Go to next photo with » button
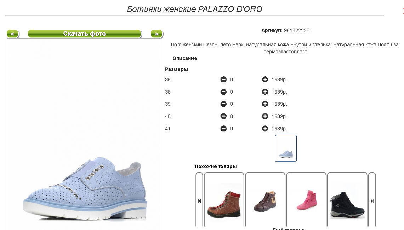The height and width of the screenshot is (230, 404). pyautogui.click(x=157, y=34)
